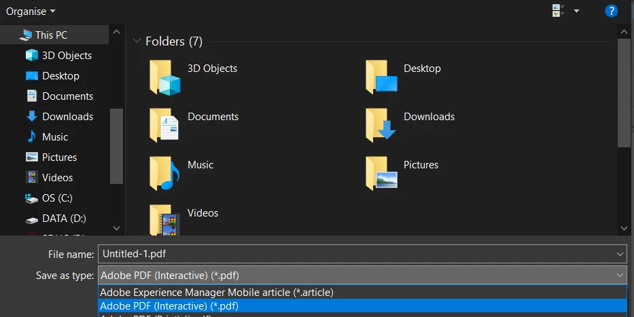The height and width of the screenshot is (317, 634).
Task: Click the Documents folder name in main pane
Action: point(213,117)
